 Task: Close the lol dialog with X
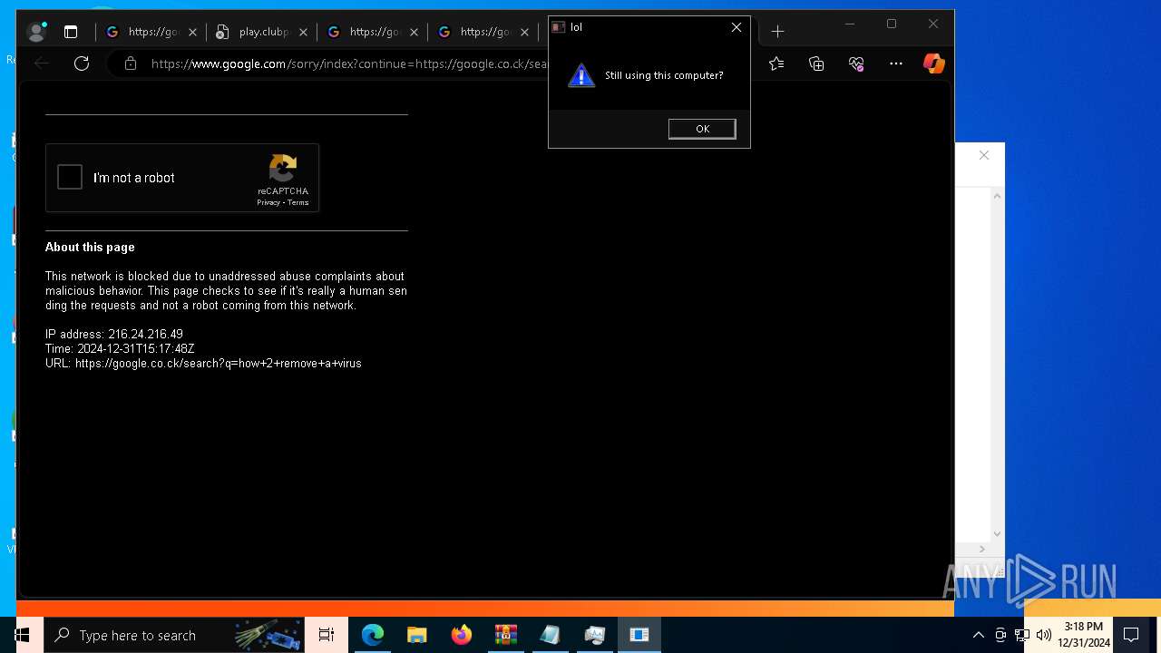point(737,27)
